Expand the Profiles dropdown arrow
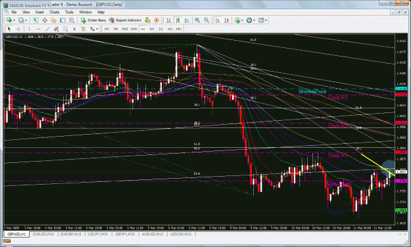Screen dimensions: 411x247 pyautogui.click(x=26, y=20)
